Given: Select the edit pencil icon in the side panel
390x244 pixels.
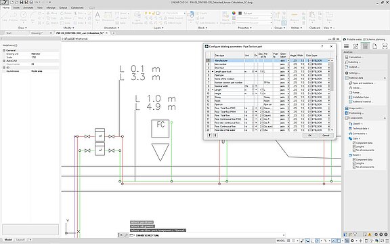Looking at the screenshot, I should click(x=355, y=46).
